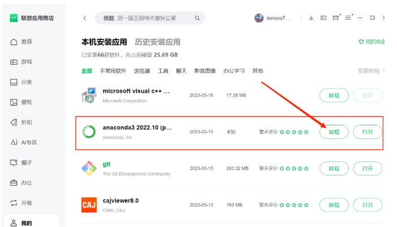Open the 推荐 home sidebar item
This screenshot has width=397, height=227.
pyautogui.click(x=21, y=42)
